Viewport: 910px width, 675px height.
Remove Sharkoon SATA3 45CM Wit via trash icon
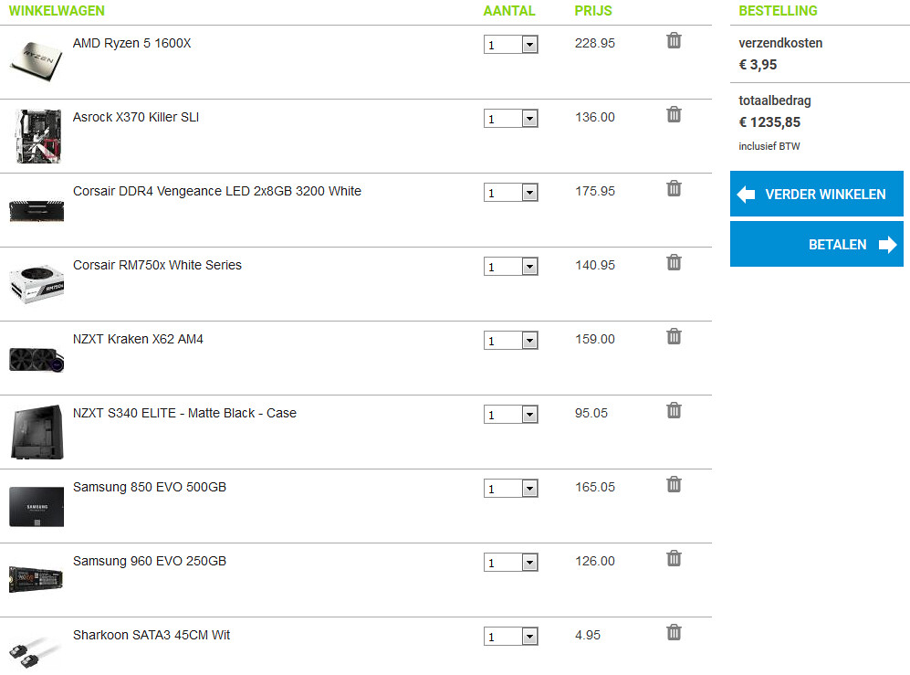point(674,632)
